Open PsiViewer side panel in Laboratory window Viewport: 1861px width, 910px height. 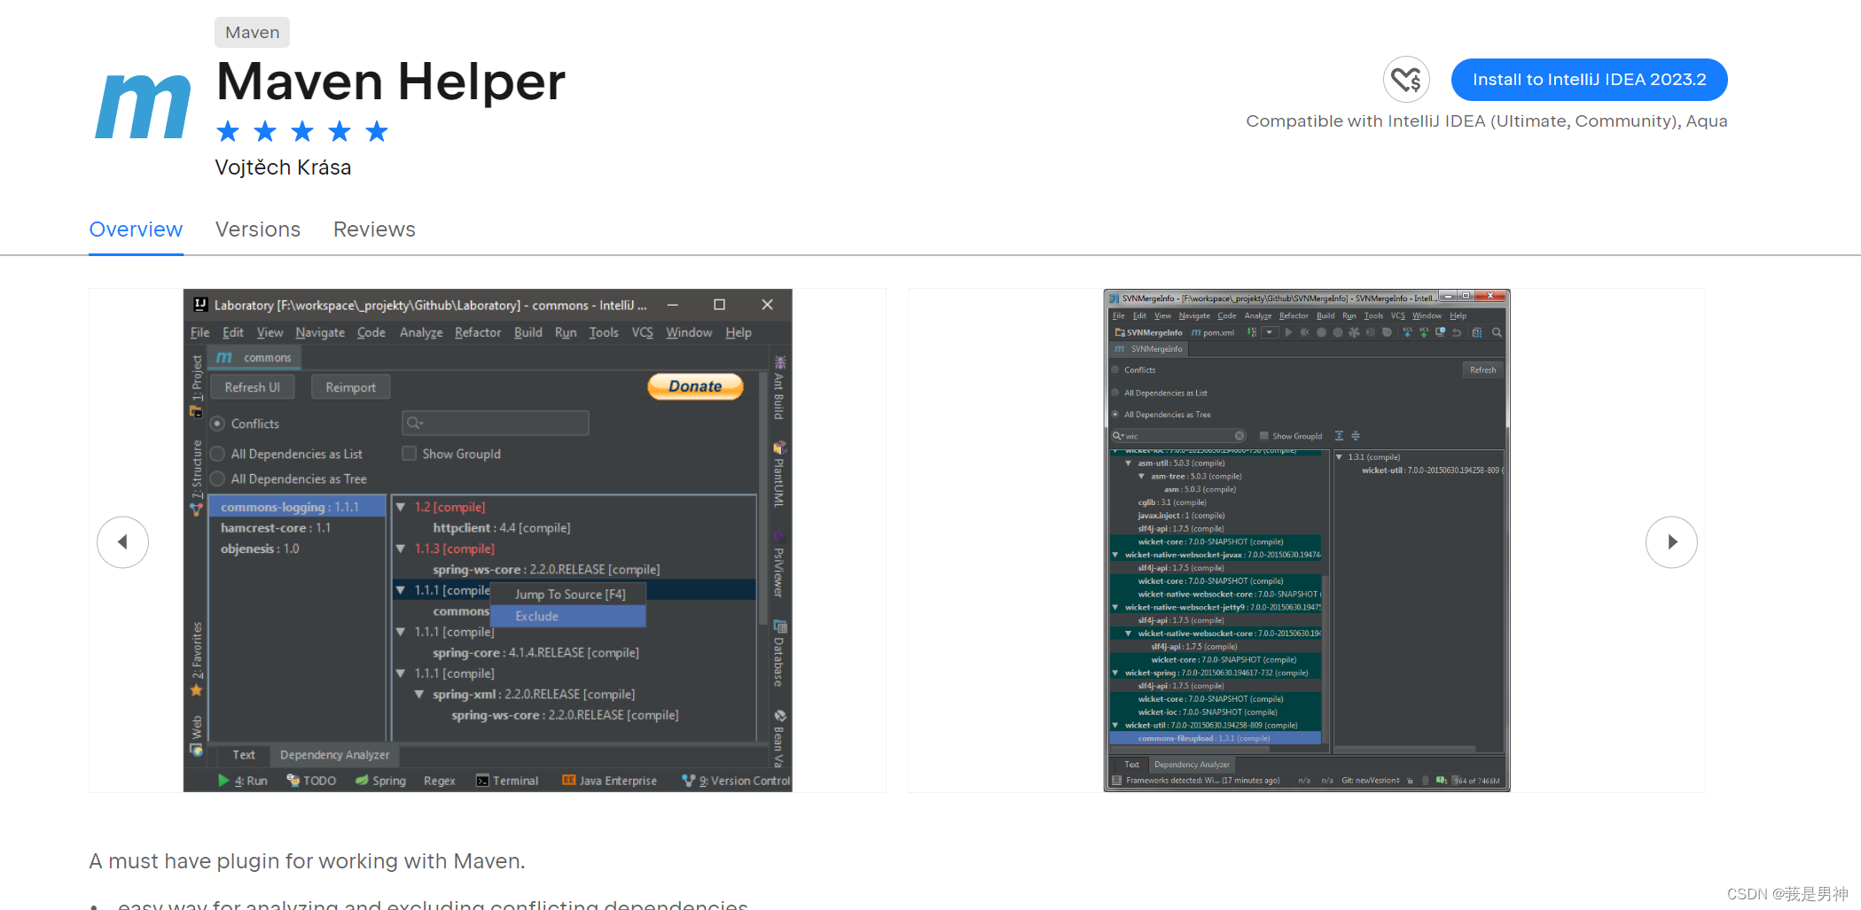pos(779,564)
